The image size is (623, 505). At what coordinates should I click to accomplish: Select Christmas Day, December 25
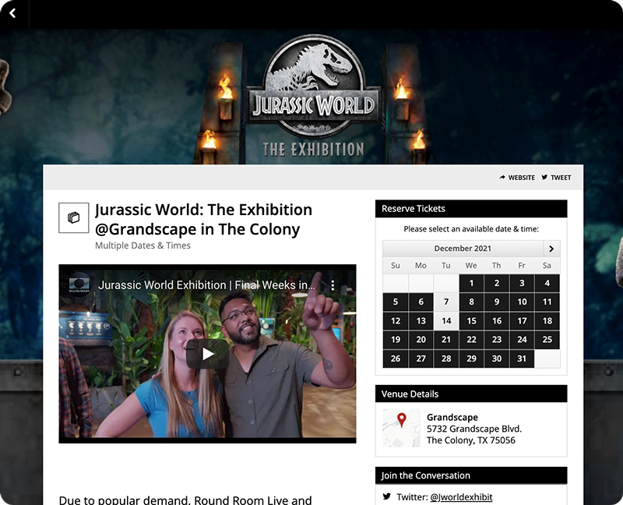(x=547, y=340)
